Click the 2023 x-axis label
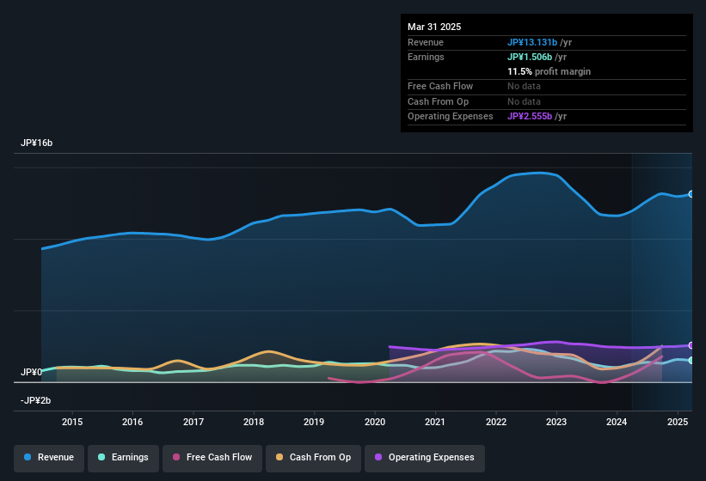The image size is (706, 481). (x=556, y=422)
